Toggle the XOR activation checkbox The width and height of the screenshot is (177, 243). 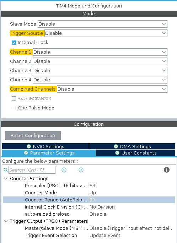click(x=14, y=98)
